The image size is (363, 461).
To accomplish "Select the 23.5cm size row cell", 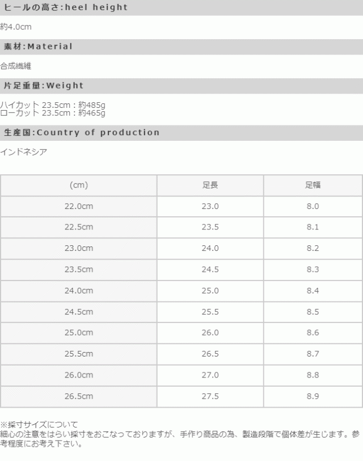I will (79, 270).
